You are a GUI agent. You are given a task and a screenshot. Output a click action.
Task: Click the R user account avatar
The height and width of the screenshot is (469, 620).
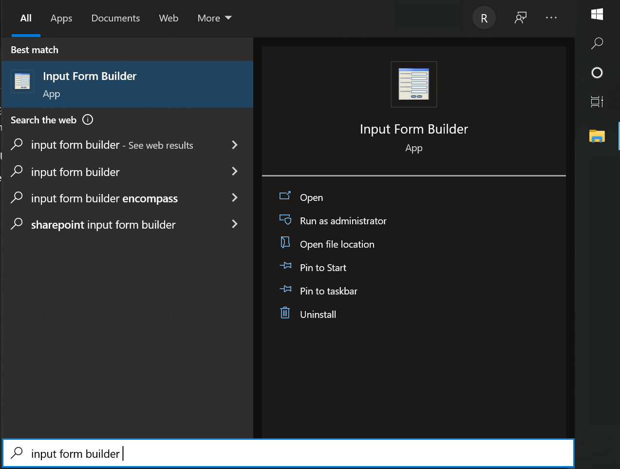coord(484,18)
